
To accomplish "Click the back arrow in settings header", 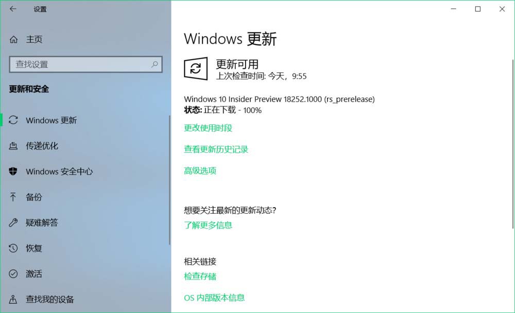I will (13, 9).
